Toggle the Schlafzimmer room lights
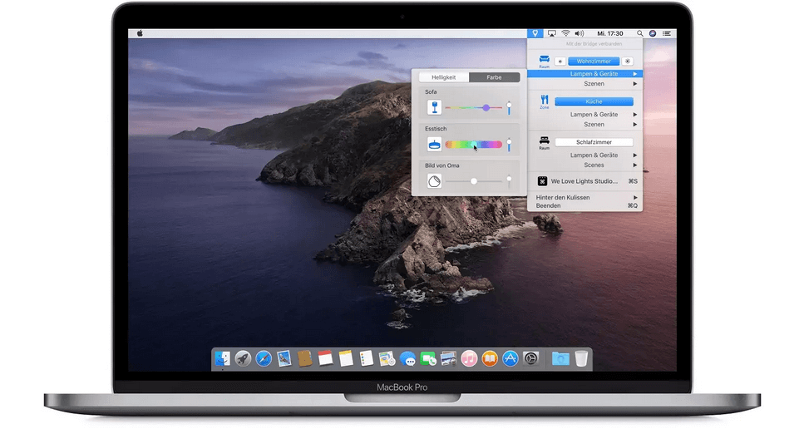Viewport: 799px width, 429px height. pos(594,142)
